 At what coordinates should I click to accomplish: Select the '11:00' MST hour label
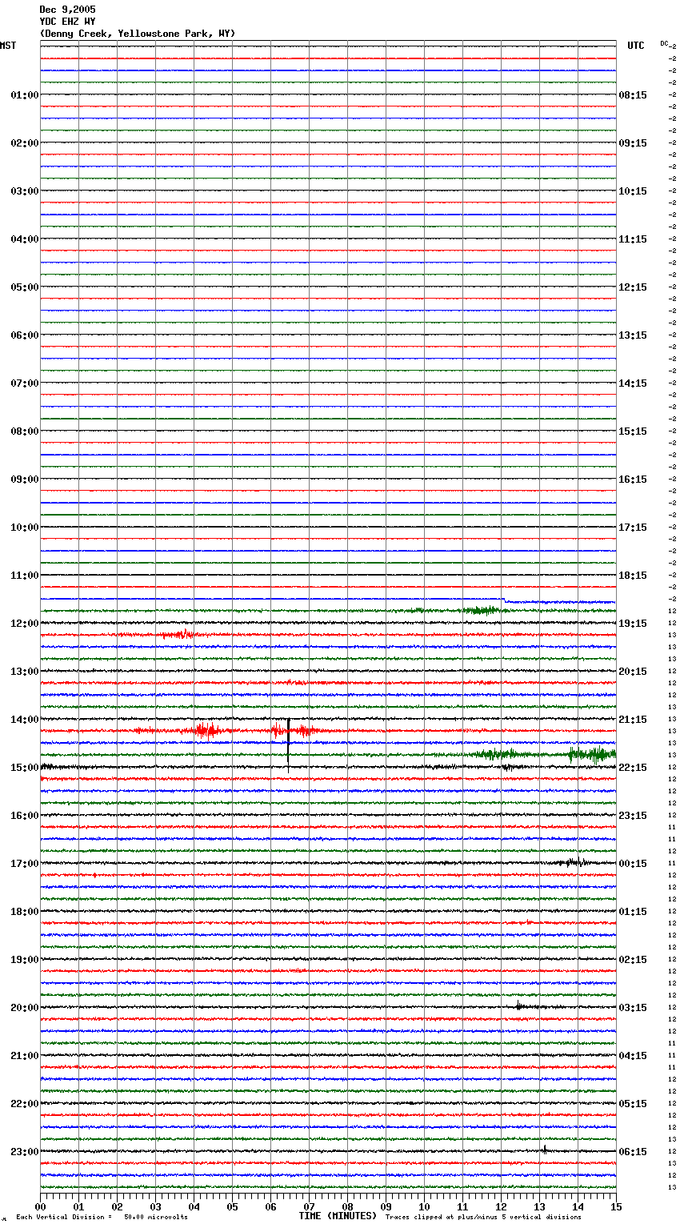tap(25, 576)
